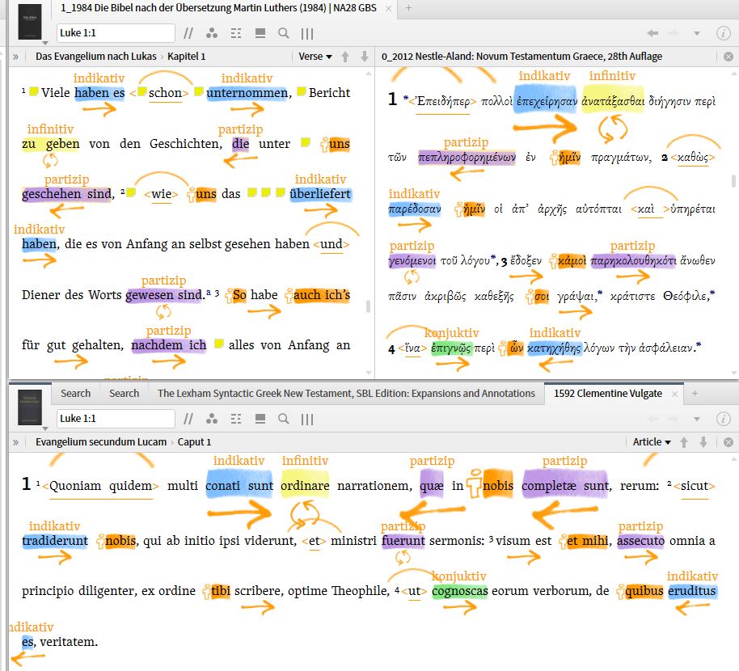The image size is (739, 671).
Task: Expand panel menu under Luther Bible cover
Action: pos(45,43)
